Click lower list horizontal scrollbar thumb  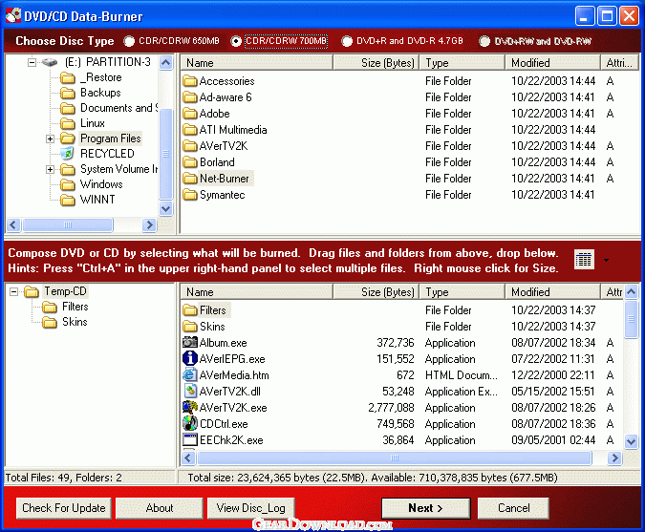[x=395, y=458]
